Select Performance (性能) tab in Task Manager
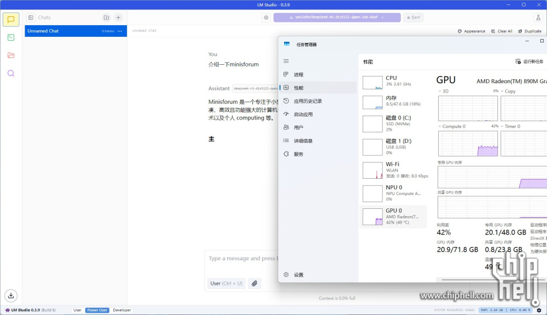 click(x=318, y=88)
